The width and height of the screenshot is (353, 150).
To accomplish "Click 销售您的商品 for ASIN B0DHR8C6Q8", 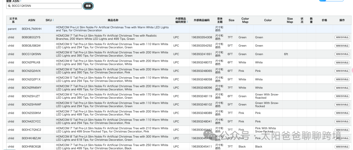I will [x=342, y=147].
